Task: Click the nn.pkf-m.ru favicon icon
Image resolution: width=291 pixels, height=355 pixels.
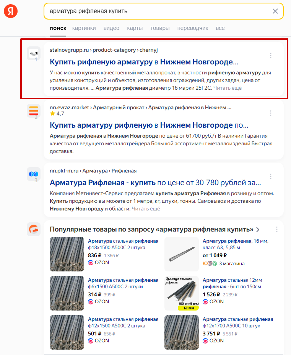Action: pyautogui.click(x=34, y=174)
